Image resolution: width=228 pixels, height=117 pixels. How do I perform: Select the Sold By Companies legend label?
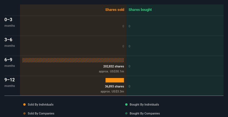tap(41, 113)
